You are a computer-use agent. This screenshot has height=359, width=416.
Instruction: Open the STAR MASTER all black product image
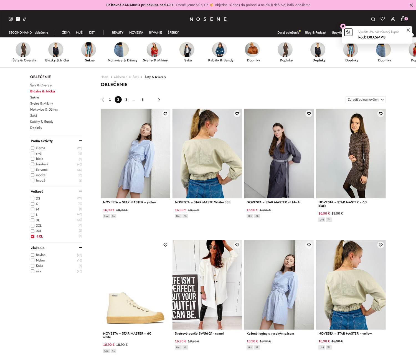pos(279,153)
